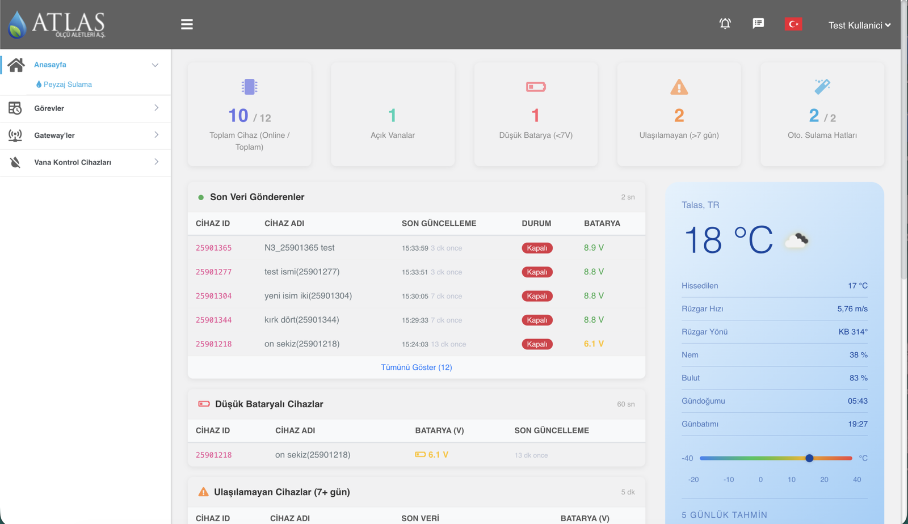Click the Toplam Cihaz chip icon
The height and width of the screenshot is (524, 908).
(249, 87)
